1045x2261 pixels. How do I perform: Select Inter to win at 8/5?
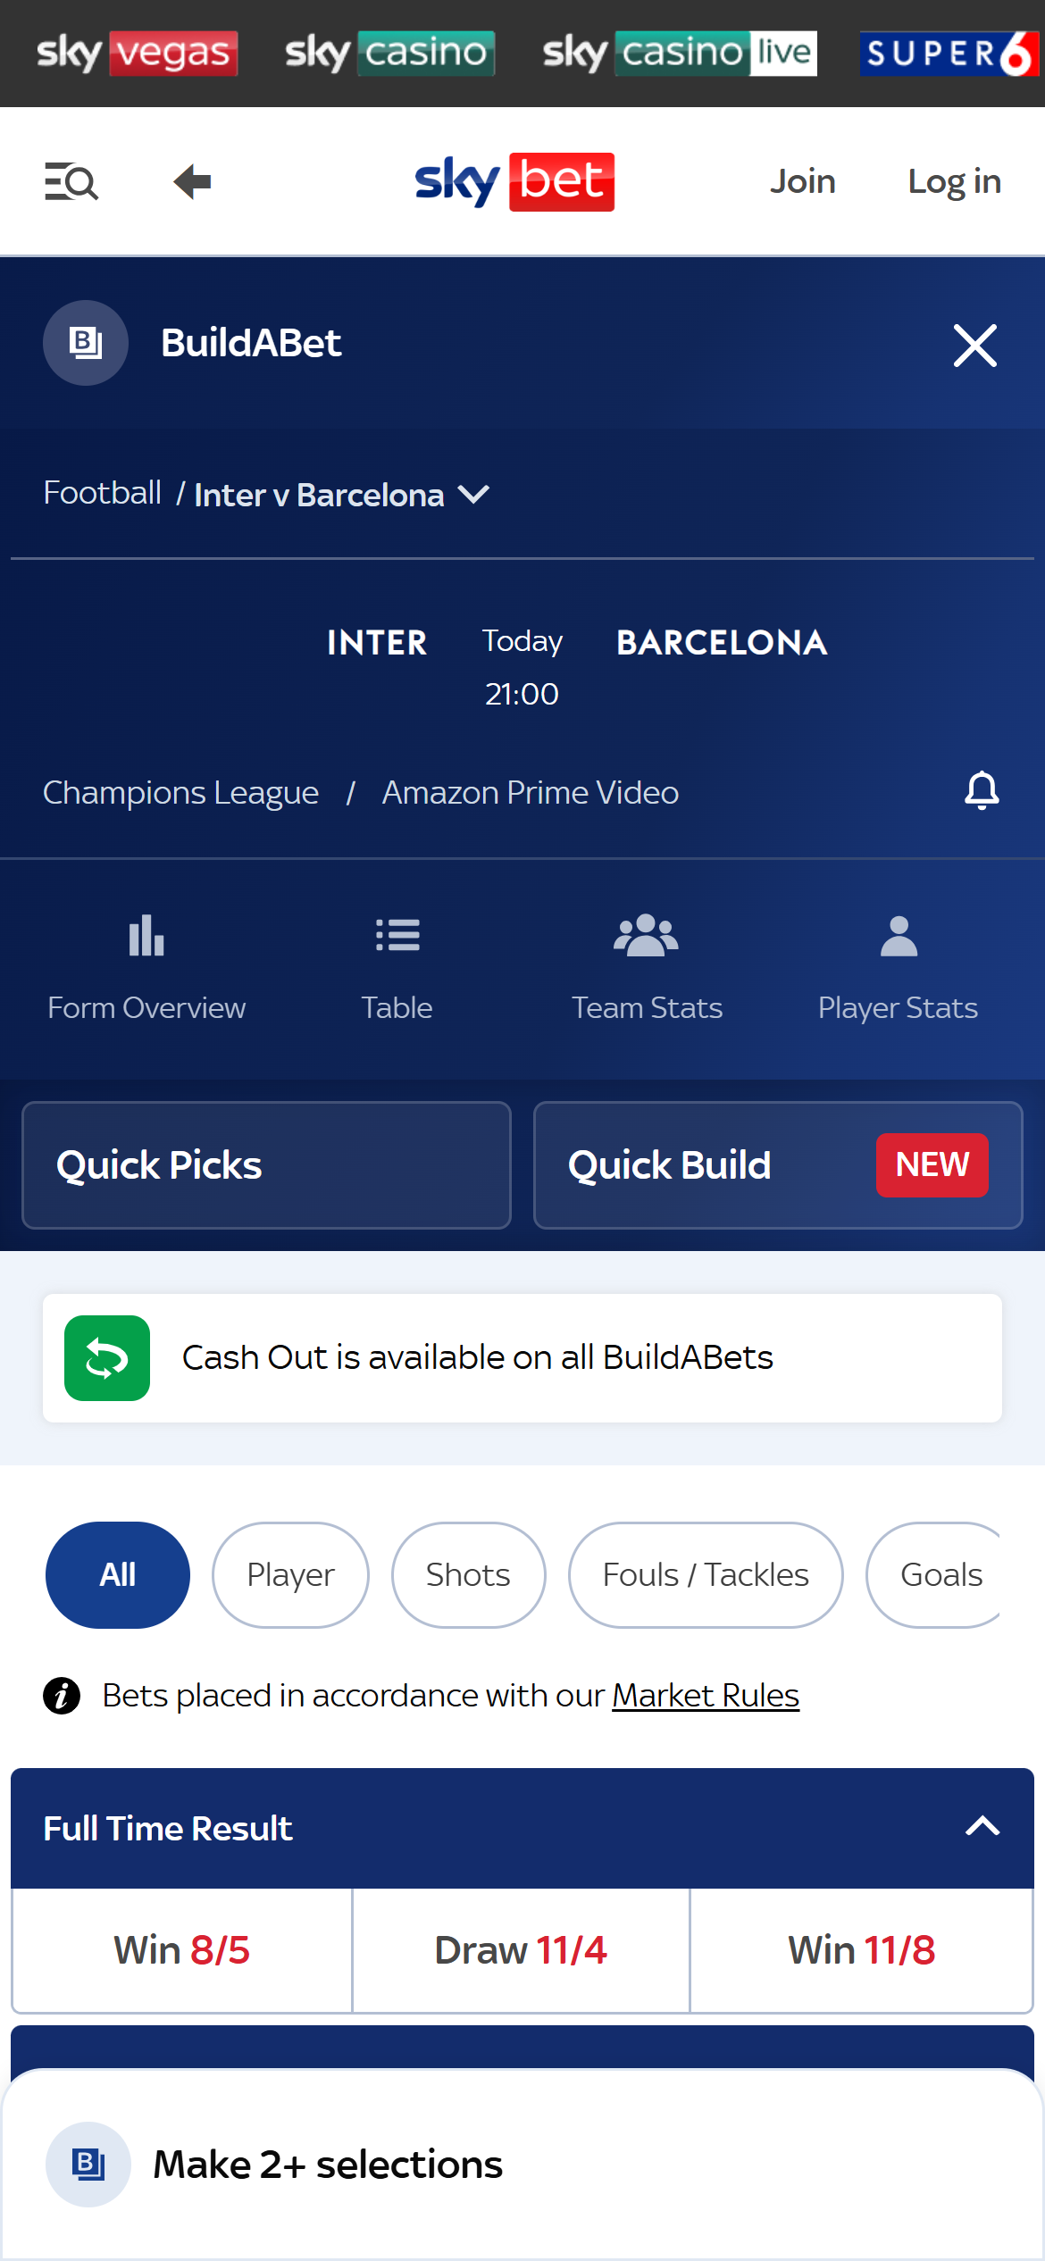click(x=181, y=1949)
